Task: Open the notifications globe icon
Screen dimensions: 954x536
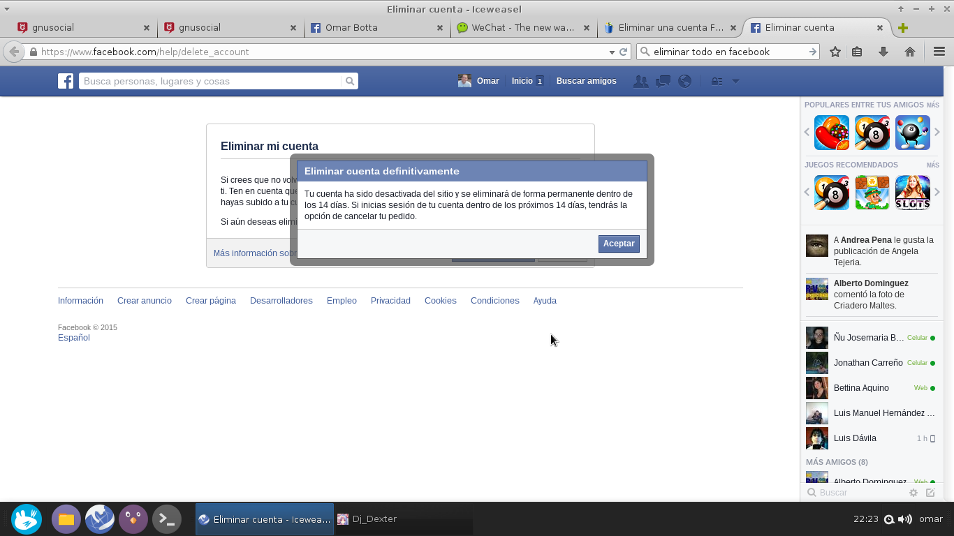Action: tap(685, 82)
